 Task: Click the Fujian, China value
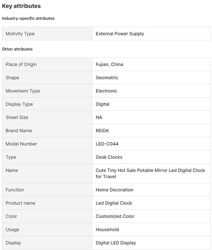pos(109,64)
